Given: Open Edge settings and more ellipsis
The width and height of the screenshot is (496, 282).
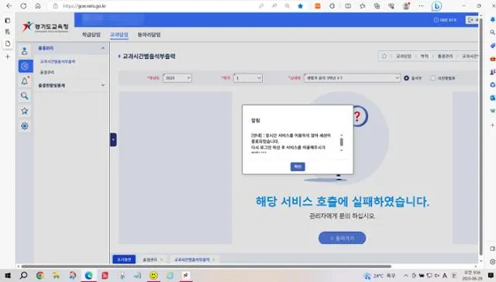Looking at the screenshot, I should (421, 6).
